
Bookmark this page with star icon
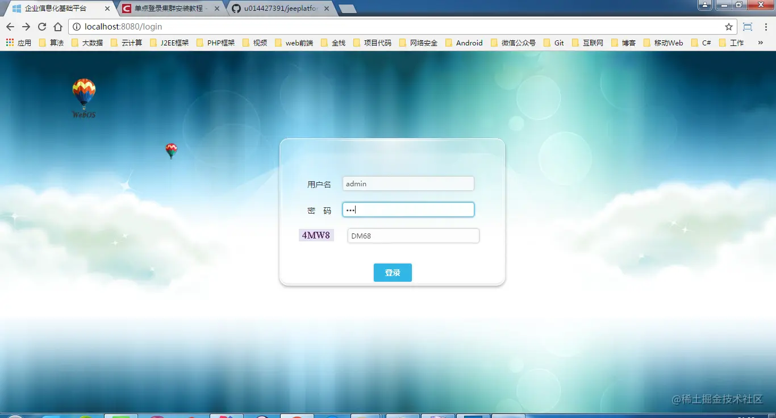coord(729,27)
